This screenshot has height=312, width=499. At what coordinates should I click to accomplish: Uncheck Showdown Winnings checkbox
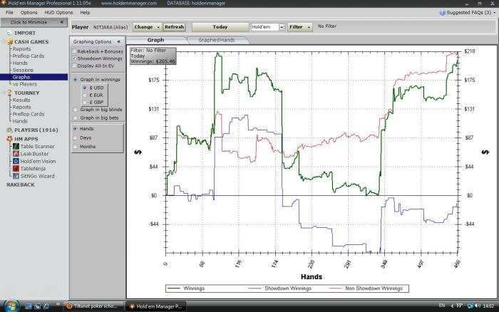[74, 58]
